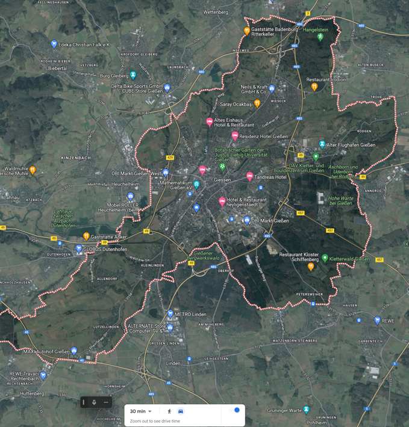Select the walking mode icon
Viewport: 409px width, 427px height.
click(169, 411)
